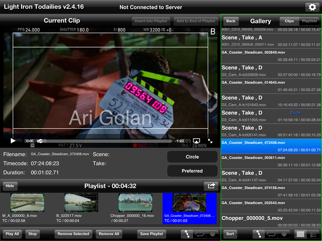The image size is (322, 241).
Task: Open settings with the gear icon
Action: 312,7
